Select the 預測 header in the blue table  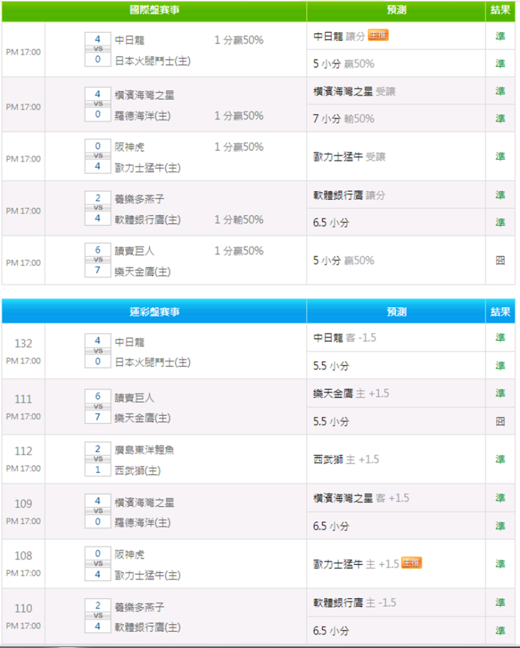[x=396, y=312]
